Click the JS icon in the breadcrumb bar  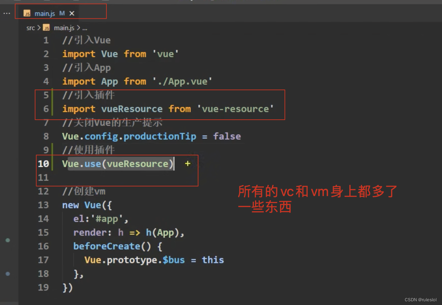47,28
